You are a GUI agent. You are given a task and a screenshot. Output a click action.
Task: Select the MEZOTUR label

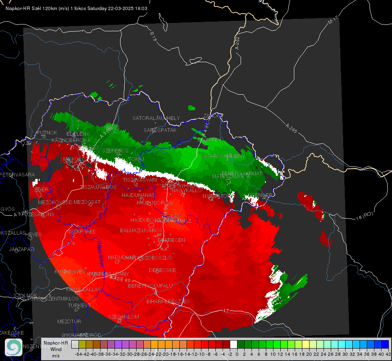click(69, 321)
